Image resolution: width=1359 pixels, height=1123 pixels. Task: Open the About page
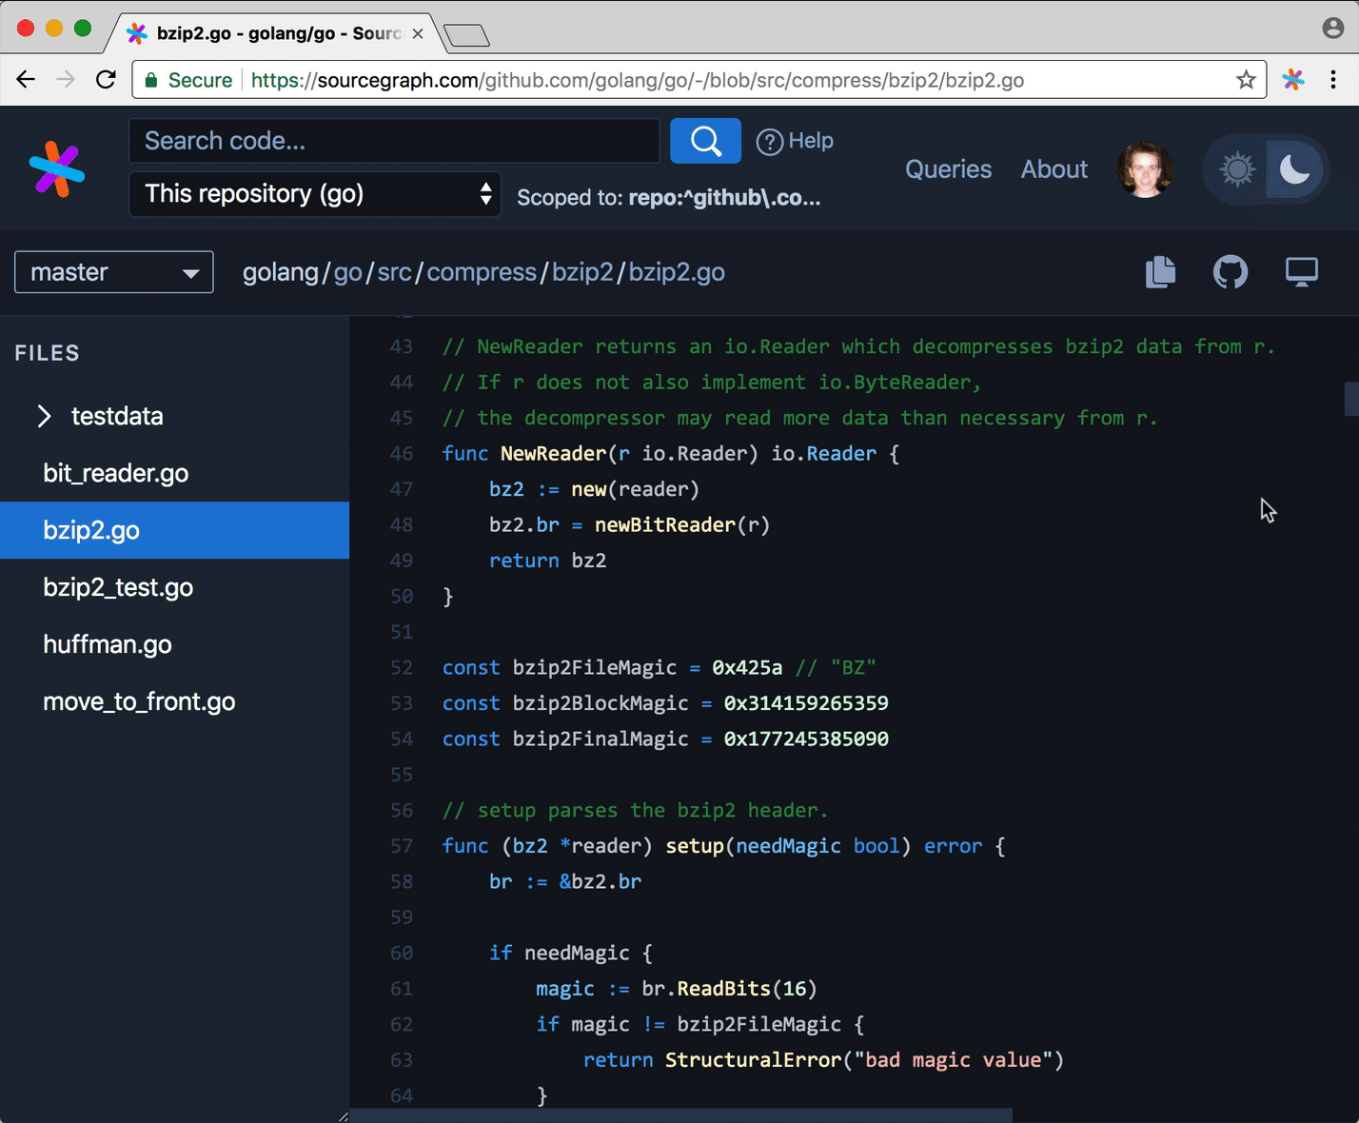point(1054,168)
